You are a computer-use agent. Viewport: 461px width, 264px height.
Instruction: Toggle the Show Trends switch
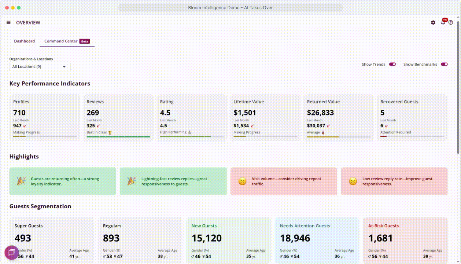click(x=392, y=65)
